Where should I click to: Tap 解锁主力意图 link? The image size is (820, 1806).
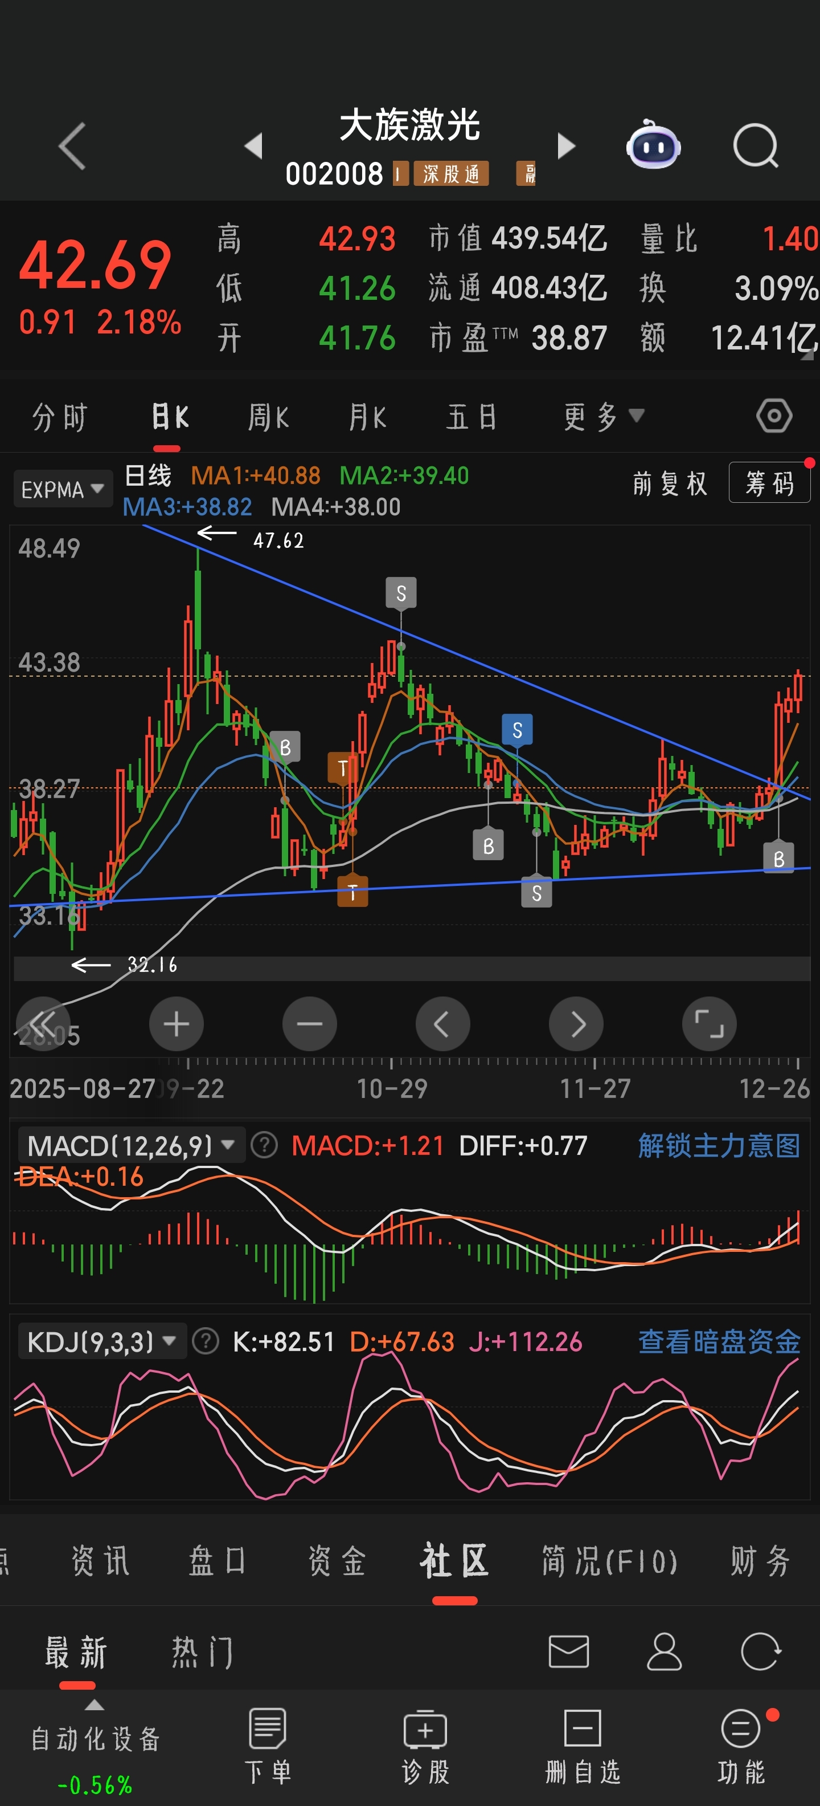[719, 1145]
